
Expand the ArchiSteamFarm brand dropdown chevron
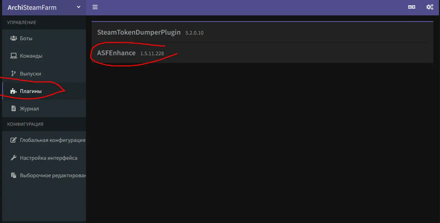click(79, 7)
